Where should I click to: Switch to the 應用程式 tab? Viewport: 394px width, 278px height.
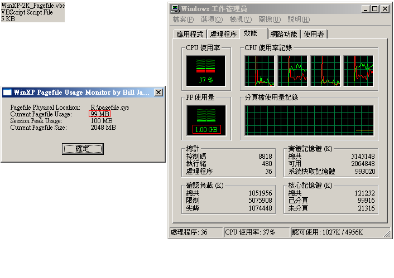coord(190,35)
